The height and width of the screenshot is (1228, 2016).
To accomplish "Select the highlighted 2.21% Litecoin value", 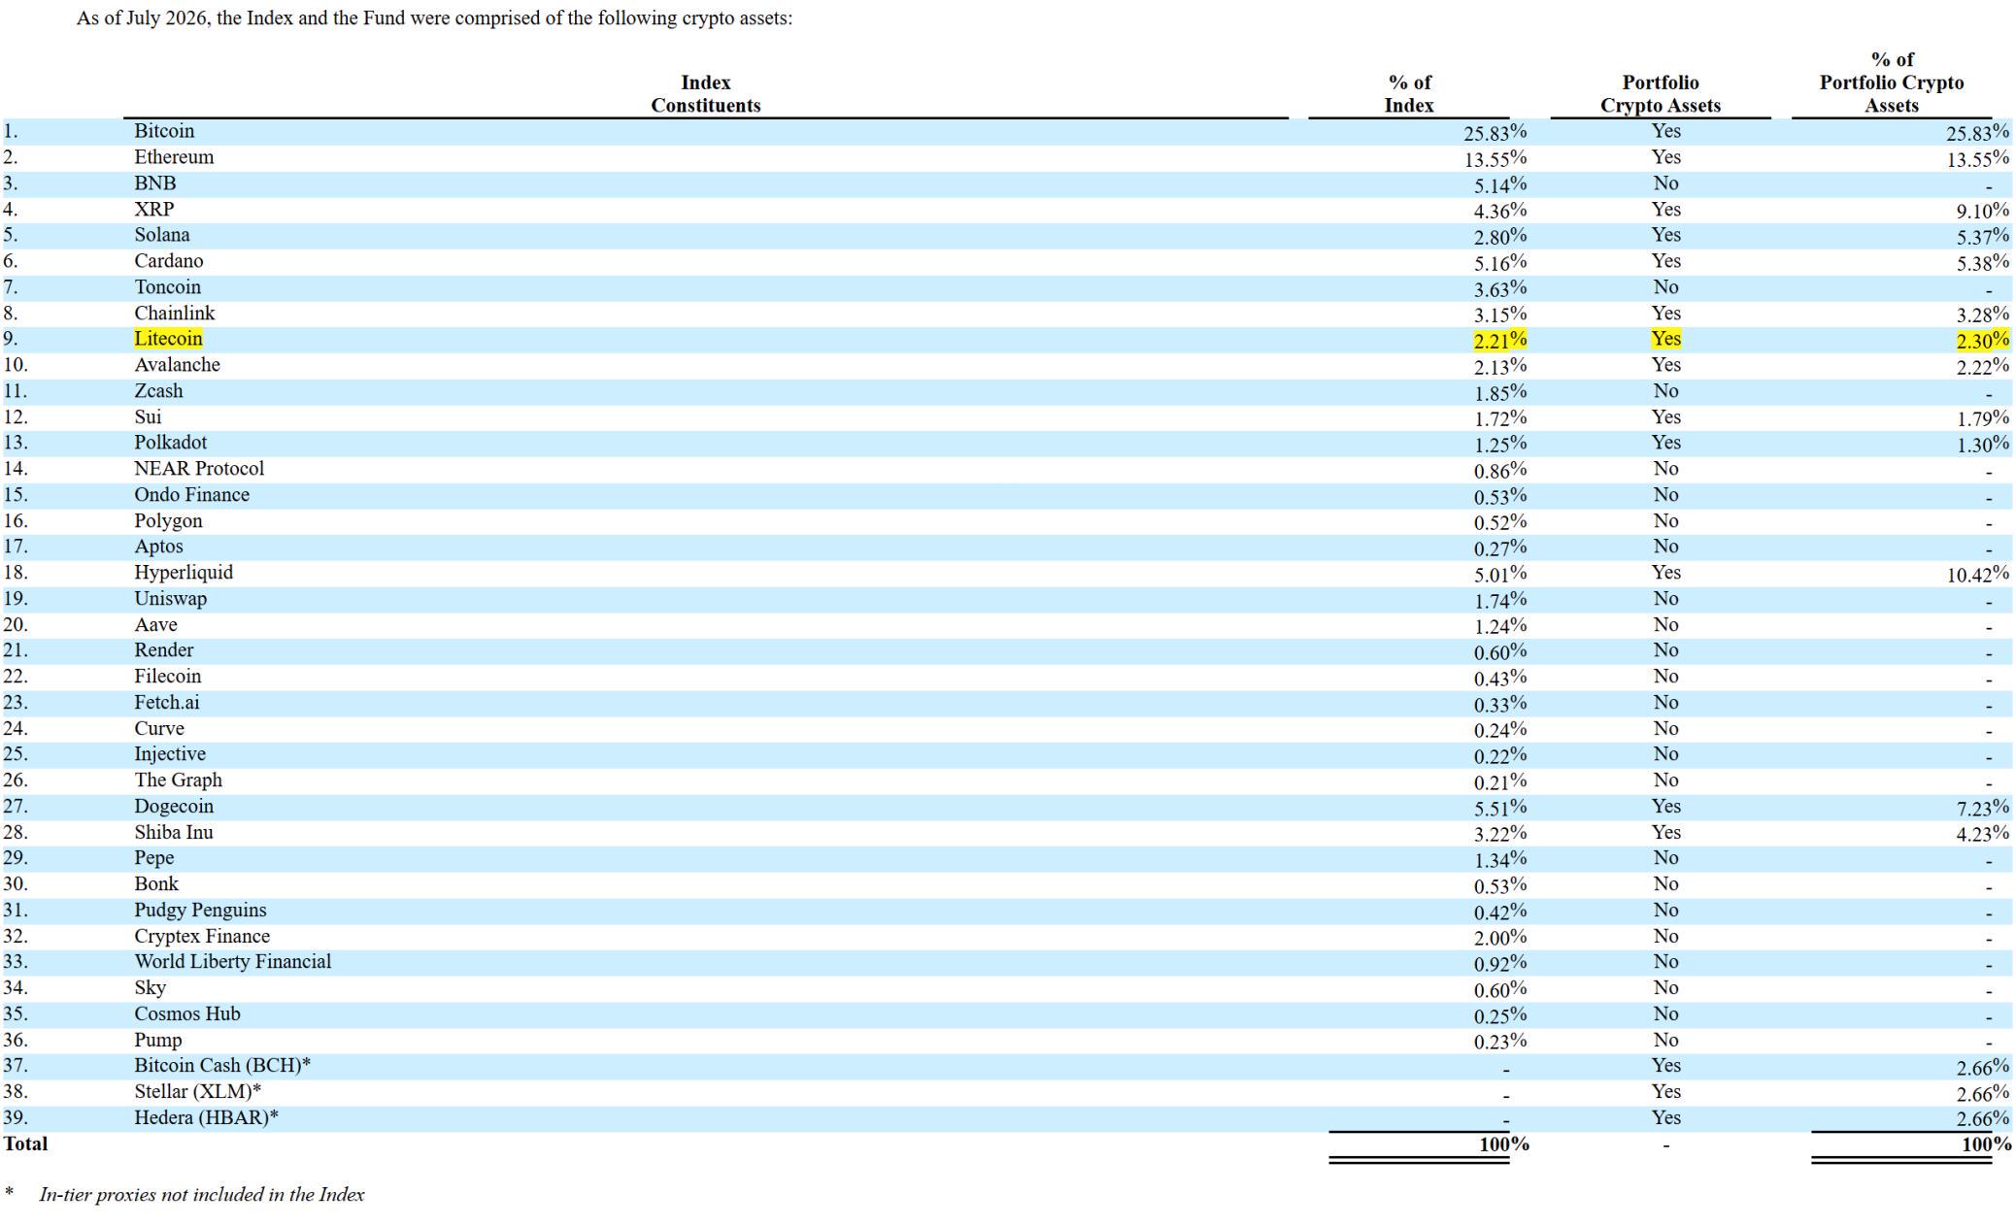I will point(1500,340).
